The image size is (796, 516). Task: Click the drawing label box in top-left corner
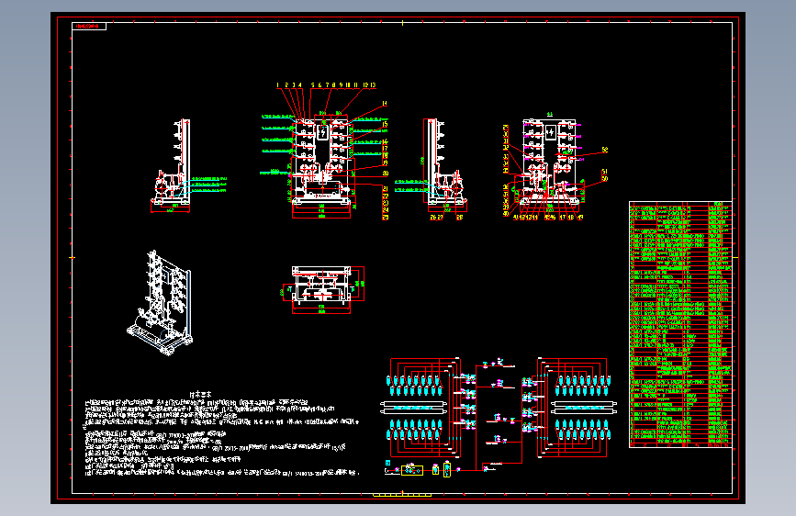coord(89,26)
